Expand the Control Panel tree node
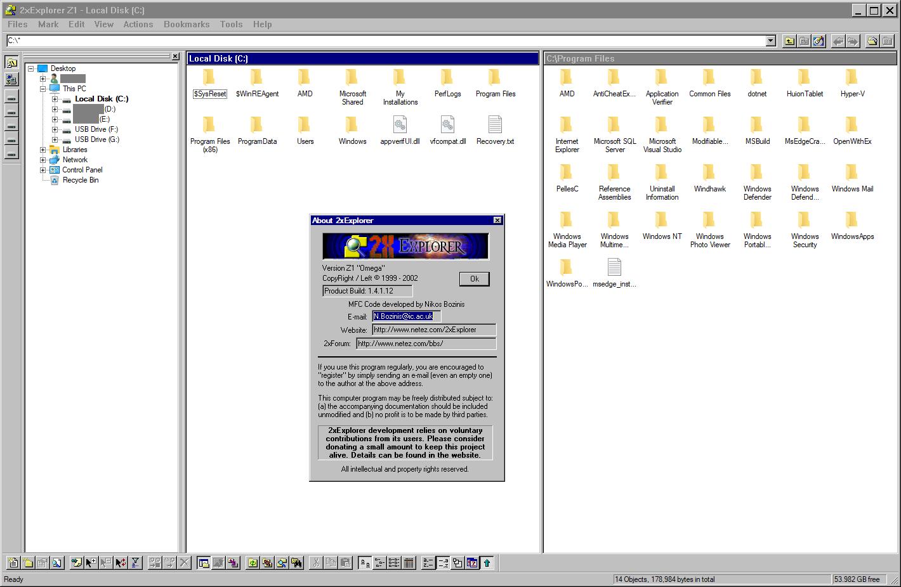This screenshot has height=587, width=901. click(43, 170)
